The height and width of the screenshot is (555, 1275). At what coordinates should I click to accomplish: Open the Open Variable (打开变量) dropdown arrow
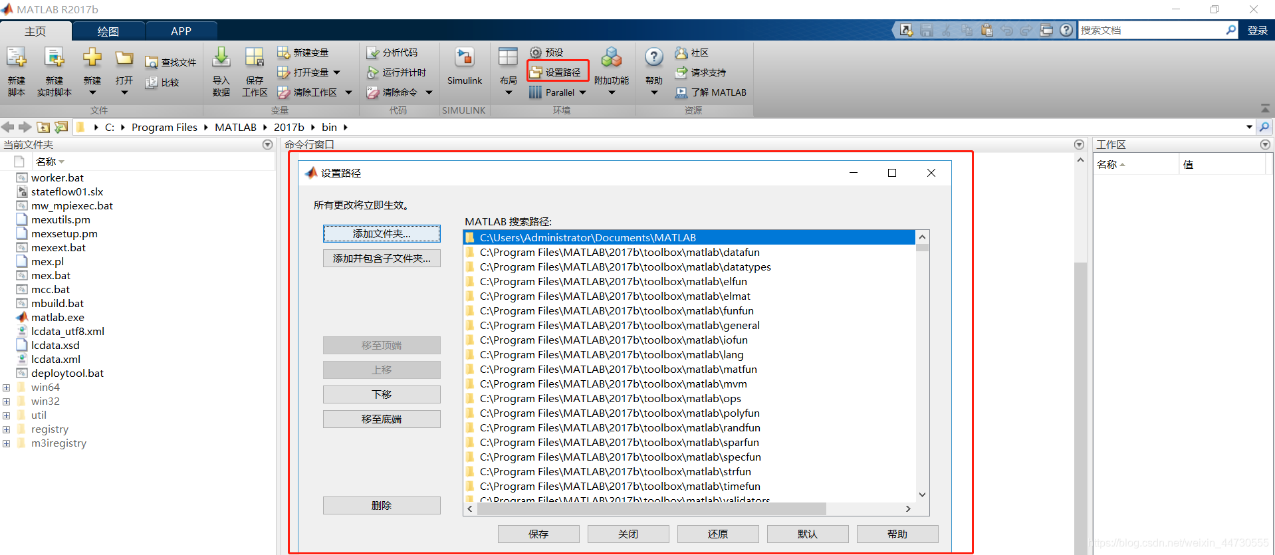336,72
